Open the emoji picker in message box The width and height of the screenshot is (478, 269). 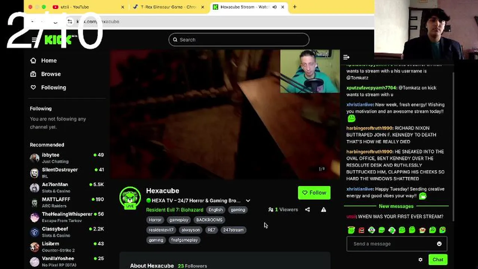point(439,244)
